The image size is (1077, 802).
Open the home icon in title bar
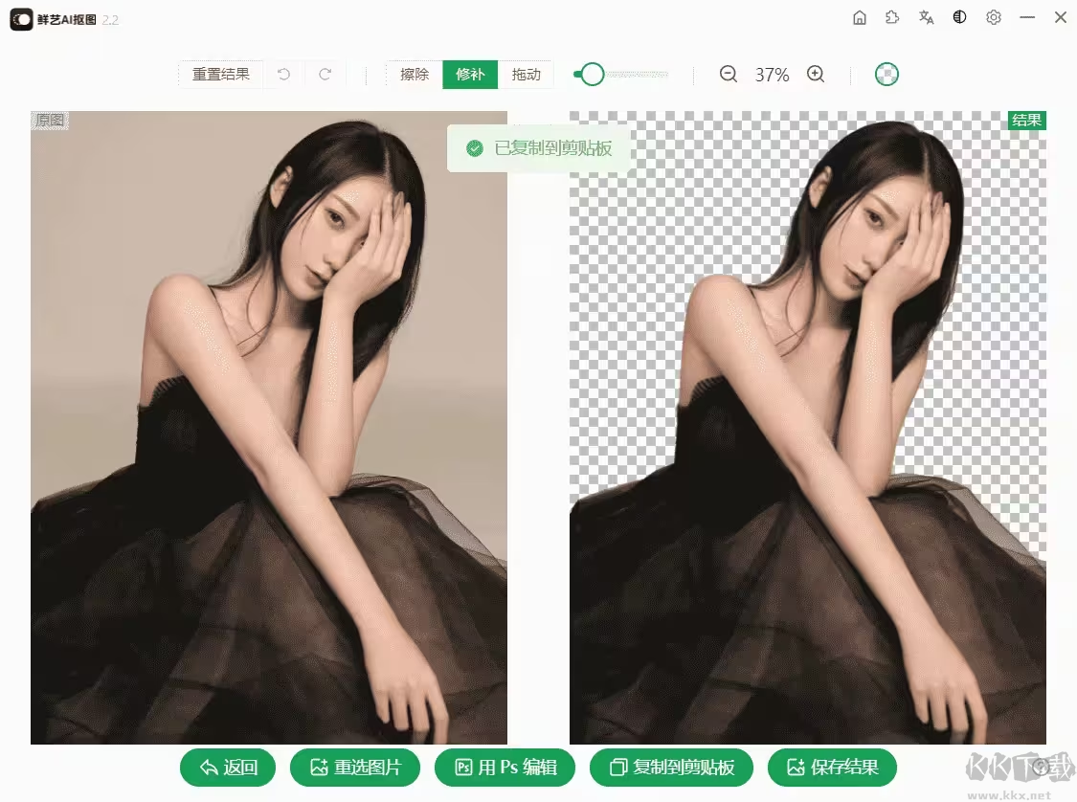coord(860,18)
